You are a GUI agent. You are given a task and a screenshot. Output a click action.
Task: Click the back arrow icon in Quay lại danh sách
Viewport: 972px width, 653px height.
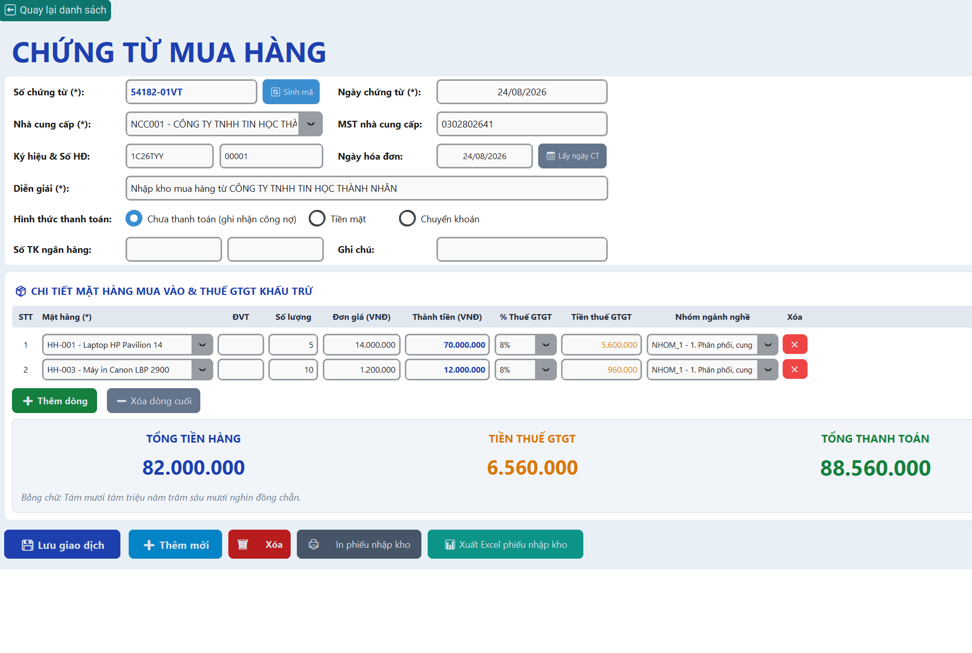(x=10, y=10)
